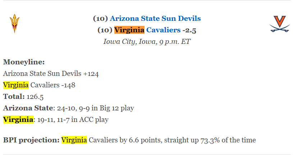Click the Virginia Cavaliers crossed sabres logo
This screenshot has width=293, height=155.
point(279,24)
